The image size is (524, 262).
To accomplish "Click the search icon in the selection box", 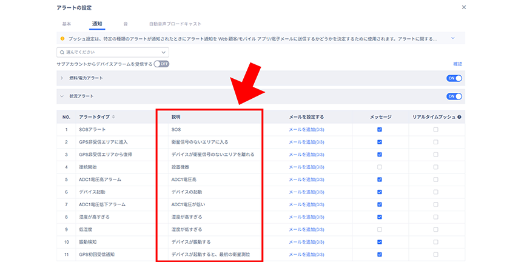I will pyautogui.click(x=62, y=52).
